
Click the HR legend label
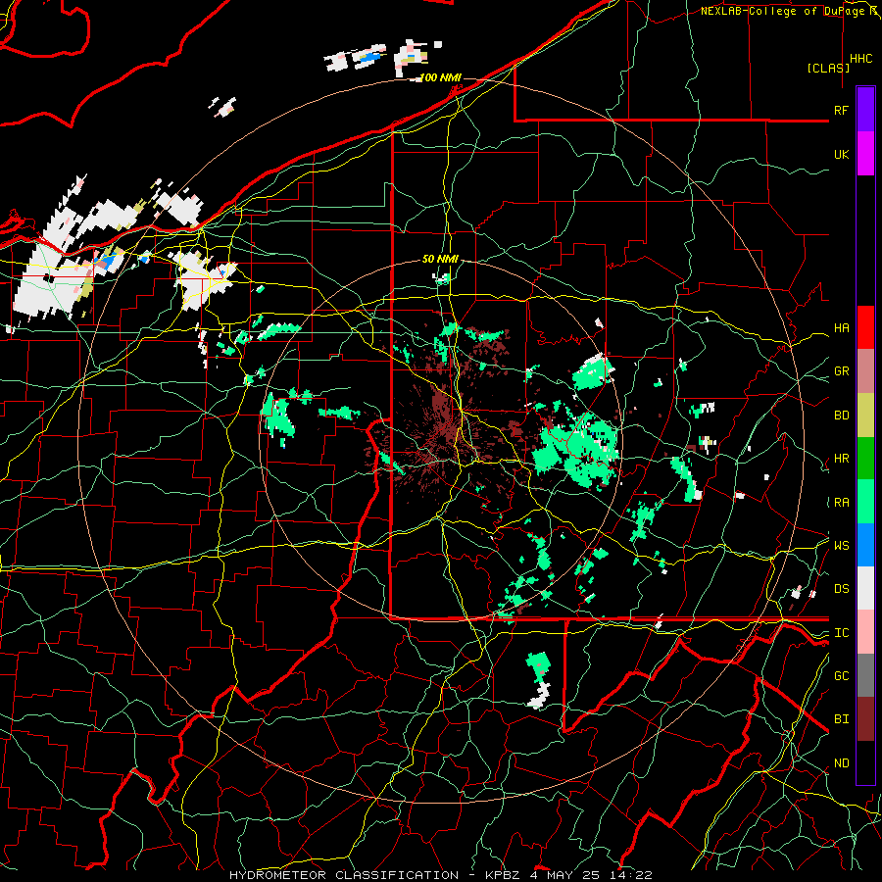tap(841, 459)
